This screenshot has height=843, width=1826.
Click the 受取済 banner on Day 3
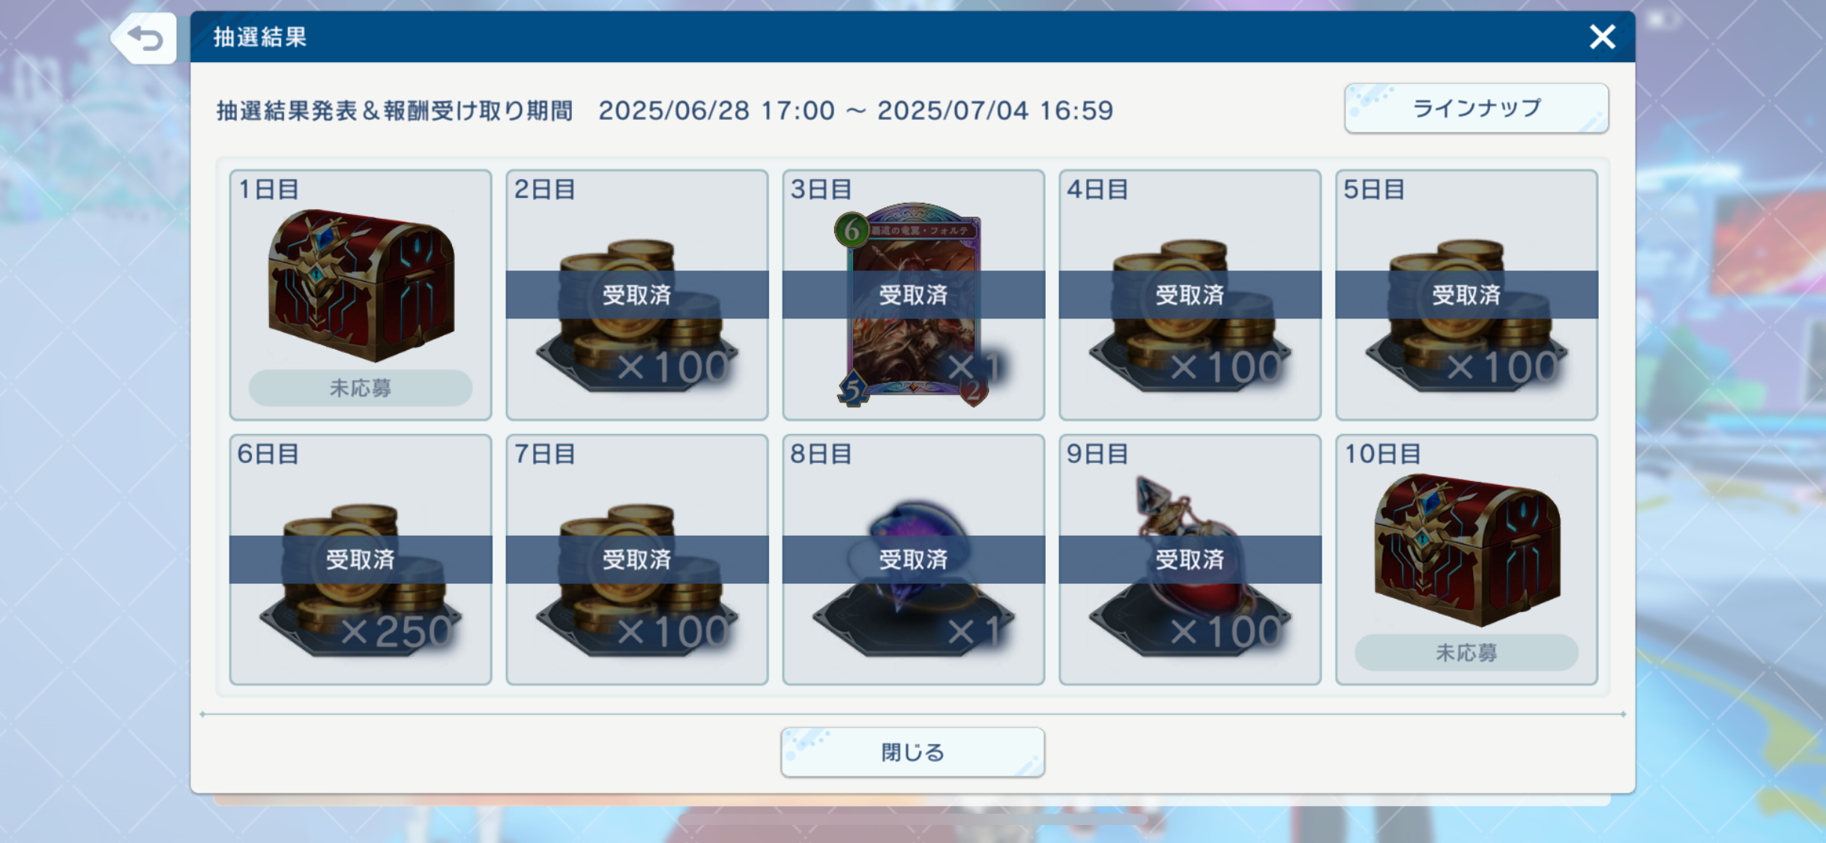point(913,294)
